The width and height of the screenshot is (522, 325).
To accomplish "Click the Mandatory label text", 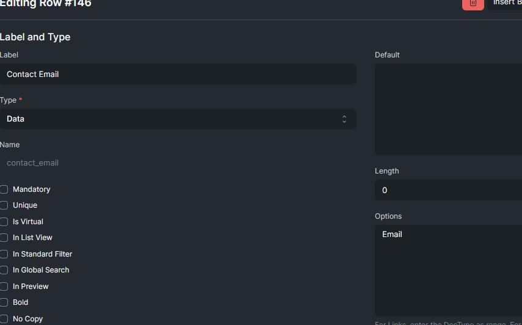I will coord(32,189).
